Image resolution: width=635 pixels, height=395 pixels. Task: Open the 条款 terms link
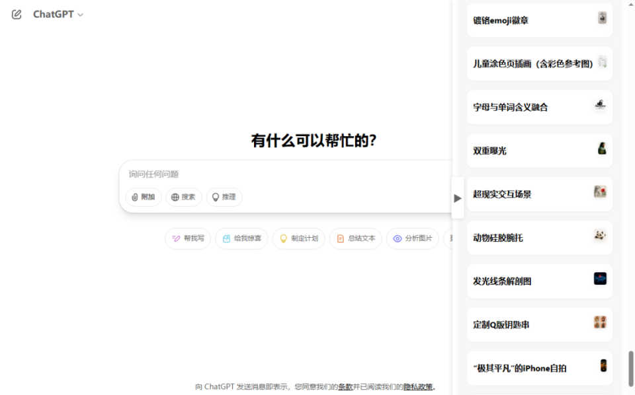coord(345,387)
